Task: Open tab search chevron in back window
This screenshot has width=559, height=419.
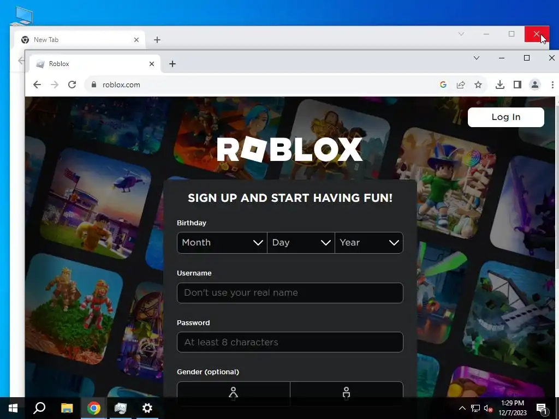Action: [461, 34]
